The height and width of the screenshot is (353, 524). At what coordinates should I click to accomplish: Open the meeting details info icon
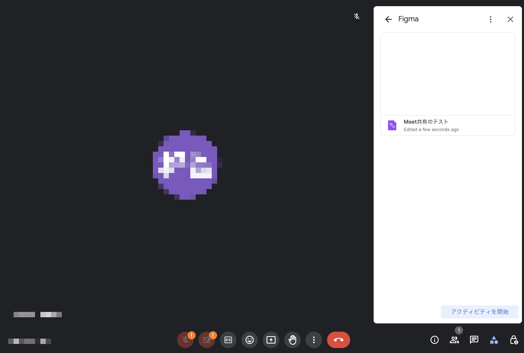point(435,340)
